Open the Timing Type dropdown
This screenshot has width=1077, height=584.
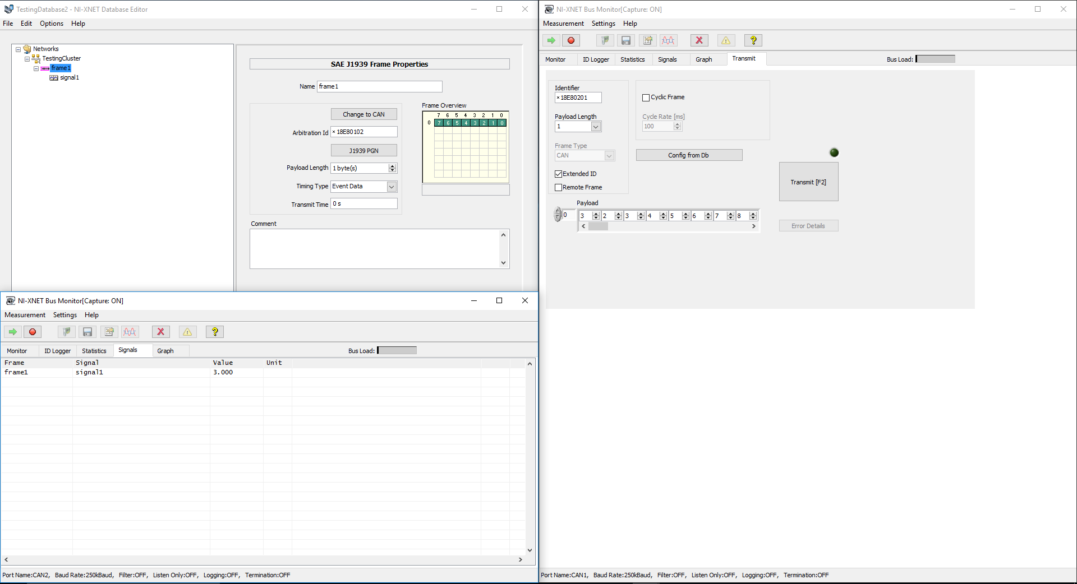coord(392,187)
